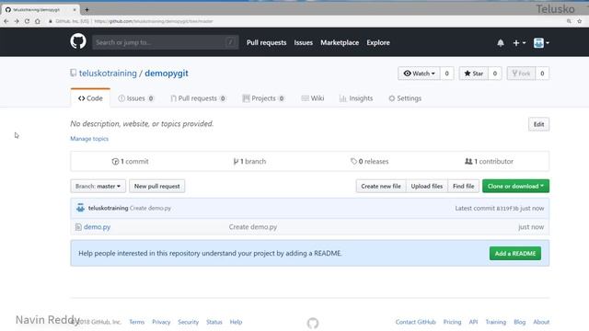The height and width of the screenshot is (331, 589).
Task: Go to Explore in top navigation
Action: pyautogui.click(x=378, y=43)
